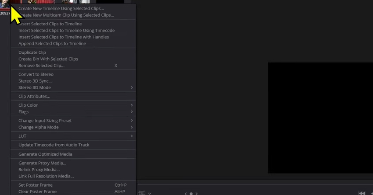The image size is (373, 195).
Task: Open Change Alpha Mode submenu
Action: (73, 128)
